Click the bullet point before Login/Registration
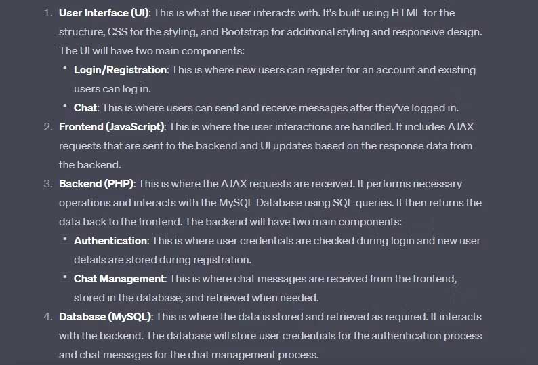538x365 pixels. click(66, 69)
